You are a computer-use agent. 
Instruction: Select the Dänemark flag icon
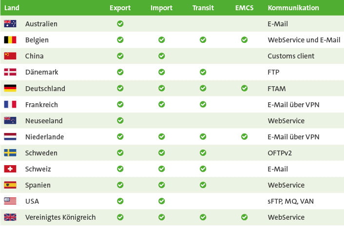[x=10, y=72]
